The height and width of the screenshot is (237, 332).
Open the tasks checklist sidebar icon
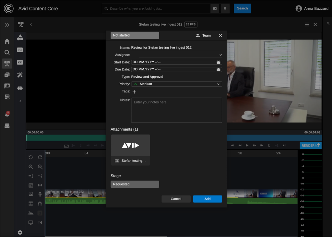click(7, 75)
